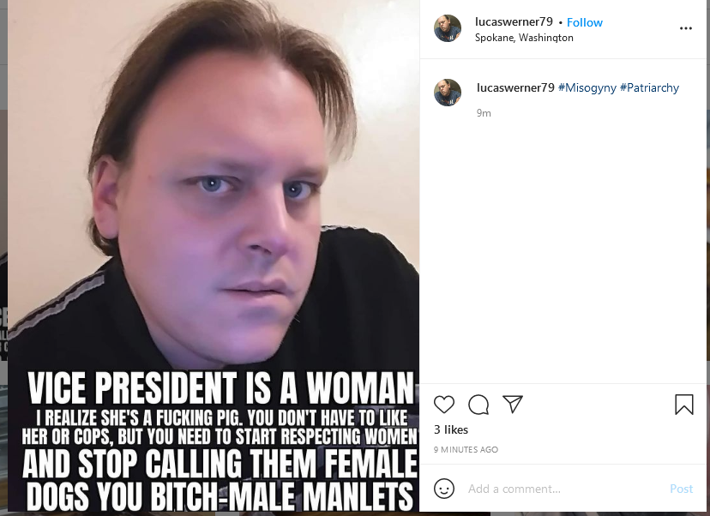
Task: Click the 9m caption timestamp
Action: (484, 113)
